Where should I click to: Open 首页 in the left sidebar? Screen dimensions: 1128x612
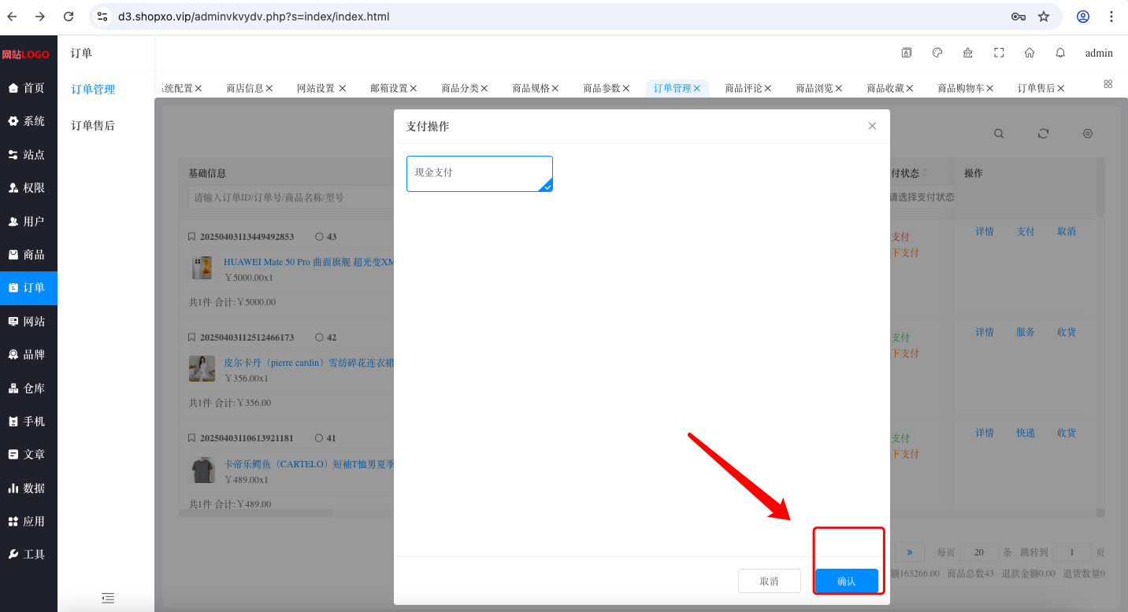(28, 88)
